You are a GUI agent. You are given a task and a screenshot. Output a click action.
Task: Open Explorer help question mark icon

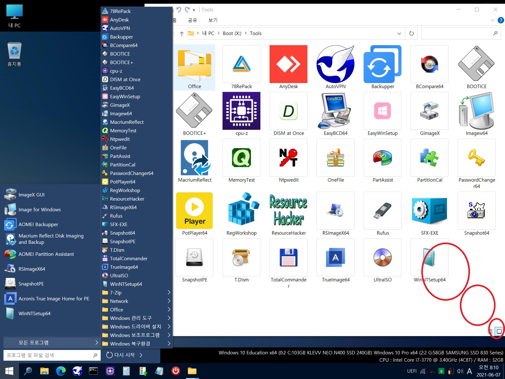point(501,20)
